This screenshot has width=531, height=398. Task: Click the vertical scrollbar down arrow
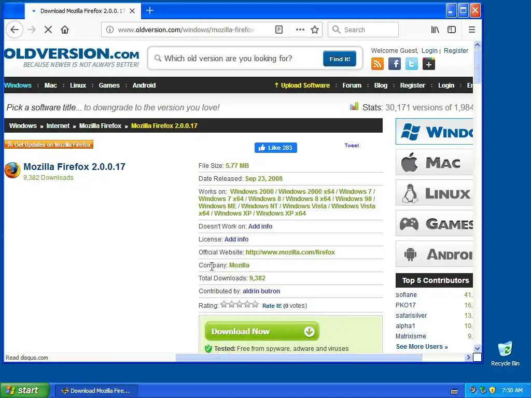[477, 348]
